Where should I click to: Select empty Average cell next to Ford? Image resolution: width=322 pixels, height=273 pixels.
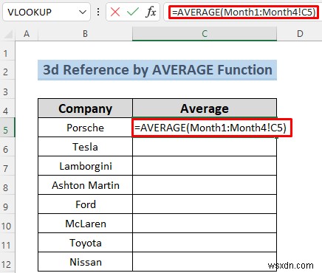point(205,204)
